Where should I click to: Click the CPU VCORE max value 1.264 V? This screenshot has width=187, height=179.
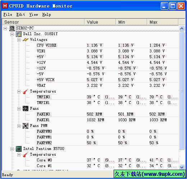[157, 46]
